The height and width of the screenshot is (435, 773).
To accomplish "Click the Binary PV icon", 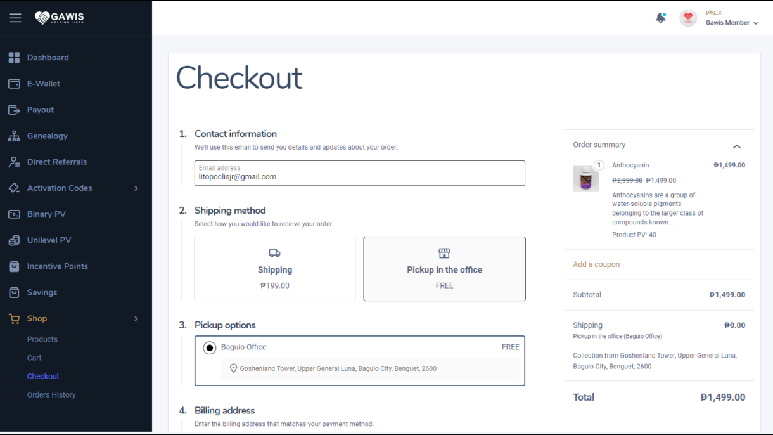I will (14, 214).
